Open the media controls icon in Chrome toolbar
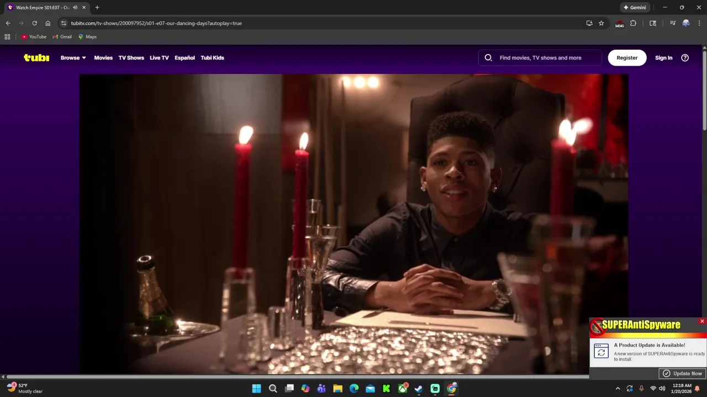Viewport: 707px width, 397px height. coord(673,23)
